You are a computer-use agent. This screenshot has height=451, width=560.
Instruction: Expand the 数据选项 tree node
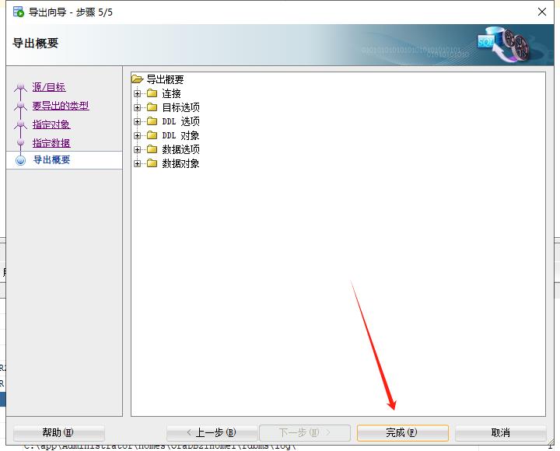[138, 149]
